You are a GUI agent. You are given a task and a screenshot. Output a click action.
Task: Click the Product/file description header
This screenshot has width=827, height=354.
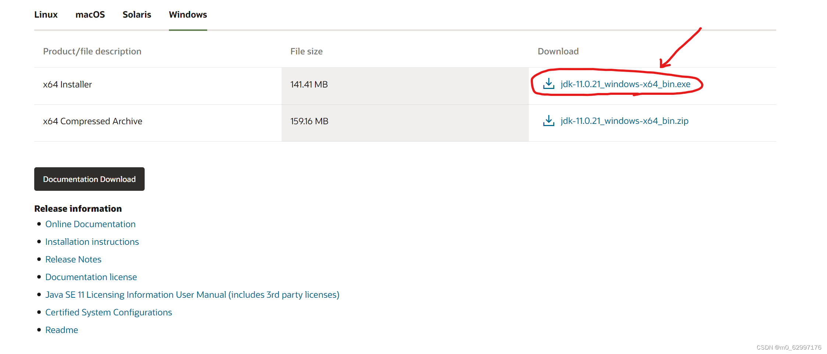[92, 51]
